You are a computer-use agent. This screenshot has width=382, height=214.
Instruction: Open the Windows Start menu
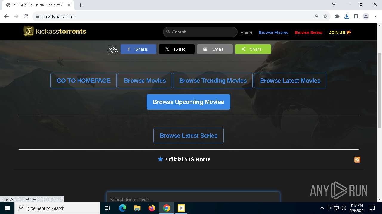[7, 208]
